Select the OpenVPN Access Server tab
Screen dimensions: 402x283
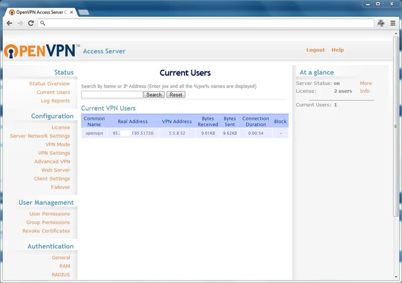click(41, 12)
